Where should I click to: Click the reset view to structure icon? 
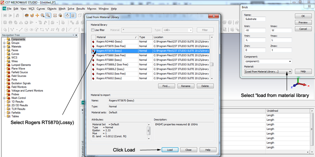(x=55, y=15)
